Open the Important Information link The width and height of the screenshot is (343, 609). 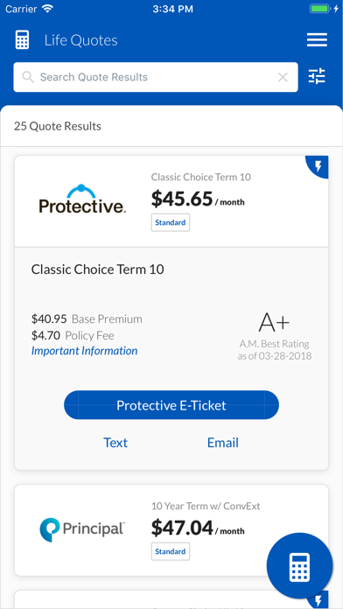pyautogui.click(x=84, y=351)
